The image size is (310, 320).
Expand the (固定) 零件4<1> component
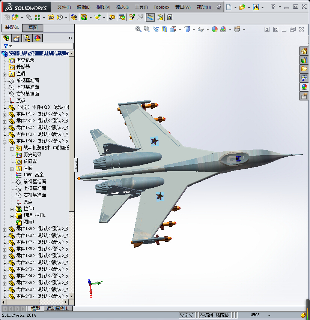5,108
